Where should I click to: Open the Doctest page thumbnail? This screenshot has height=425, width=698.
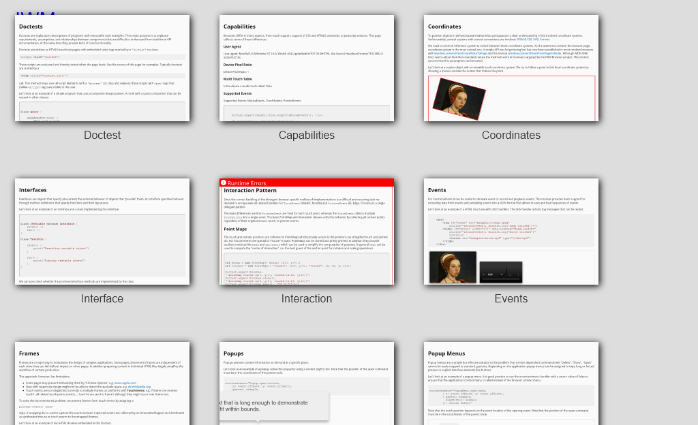point(102,68)
